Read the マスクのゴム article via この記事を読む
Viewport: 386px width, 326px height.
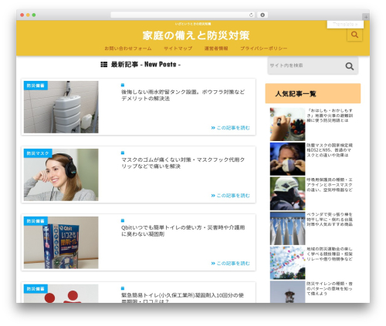pyautogui.click(x=230, y=196)
